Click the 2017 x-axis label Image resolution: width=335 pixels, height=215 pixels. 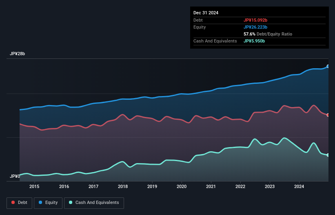point(93,186)
